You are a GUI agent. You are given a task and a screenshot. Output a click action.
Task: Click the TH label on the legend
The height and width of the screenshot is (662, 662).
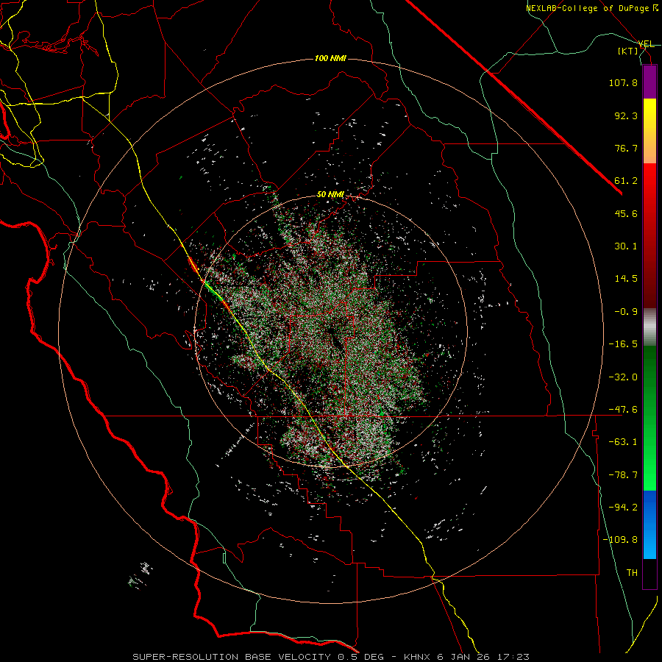[632, 573]
